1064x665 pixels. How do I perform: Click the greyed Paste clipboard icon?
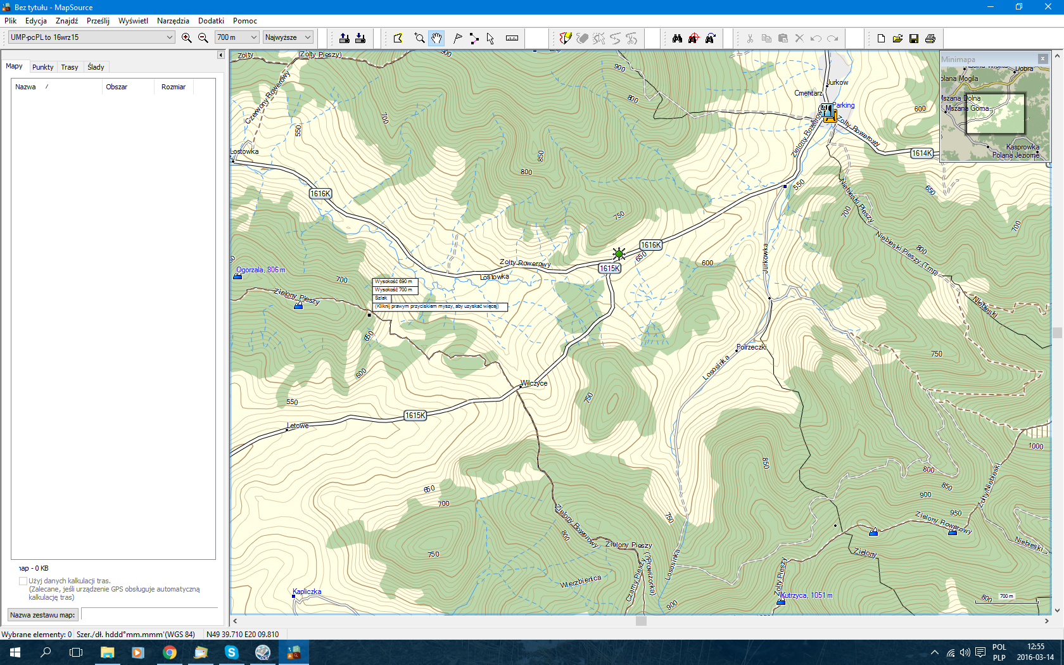click(783, 38)
